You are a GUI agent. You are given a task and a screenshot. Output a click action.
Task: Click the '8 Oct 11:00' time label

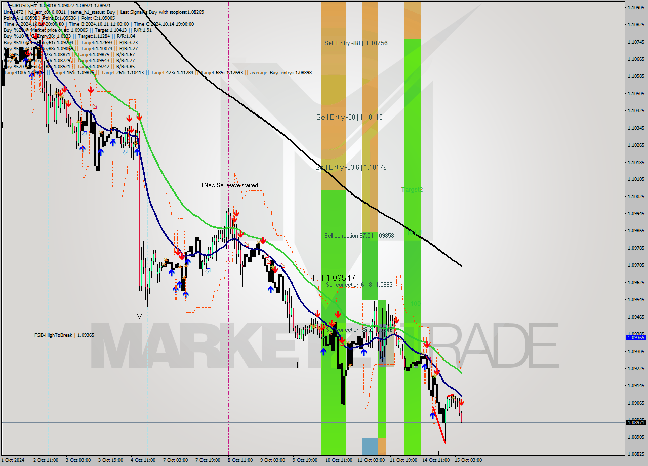[x=240, y=460]
